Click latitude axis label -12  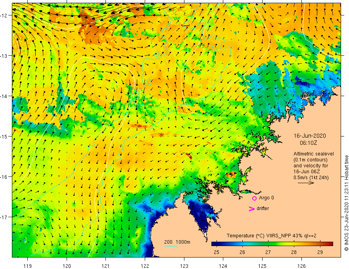pos(4,15)
